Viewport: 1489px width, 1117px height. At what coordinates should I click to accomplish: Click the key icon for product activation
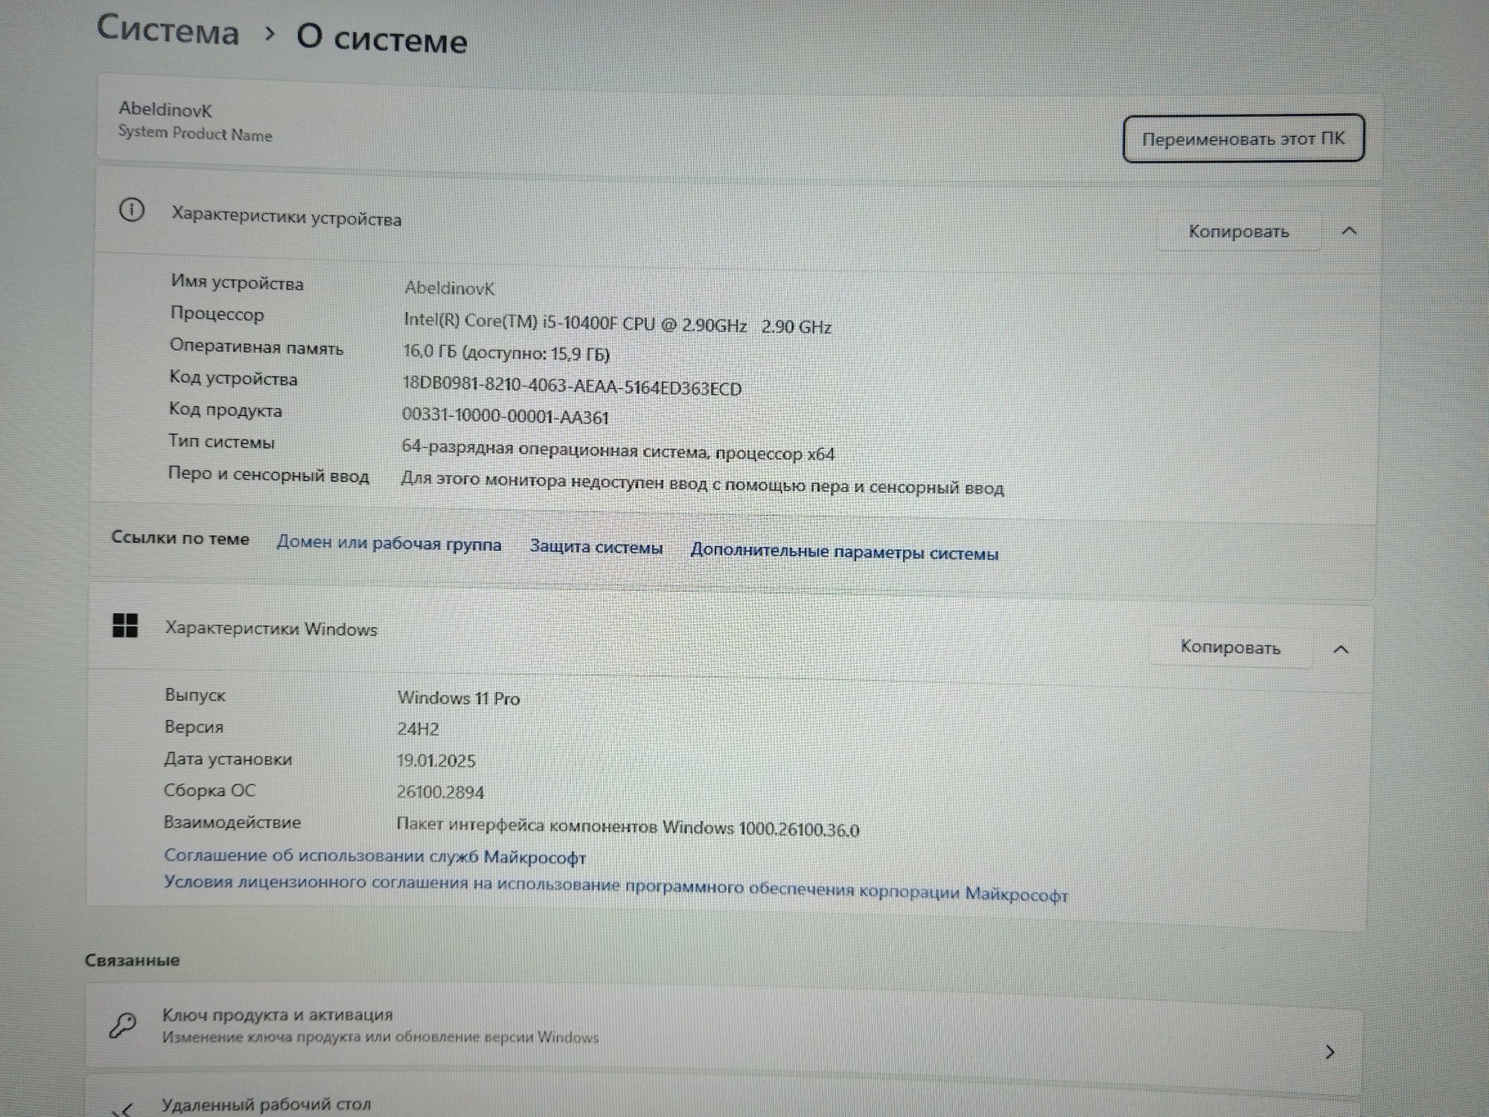[x=123, y=1025]
